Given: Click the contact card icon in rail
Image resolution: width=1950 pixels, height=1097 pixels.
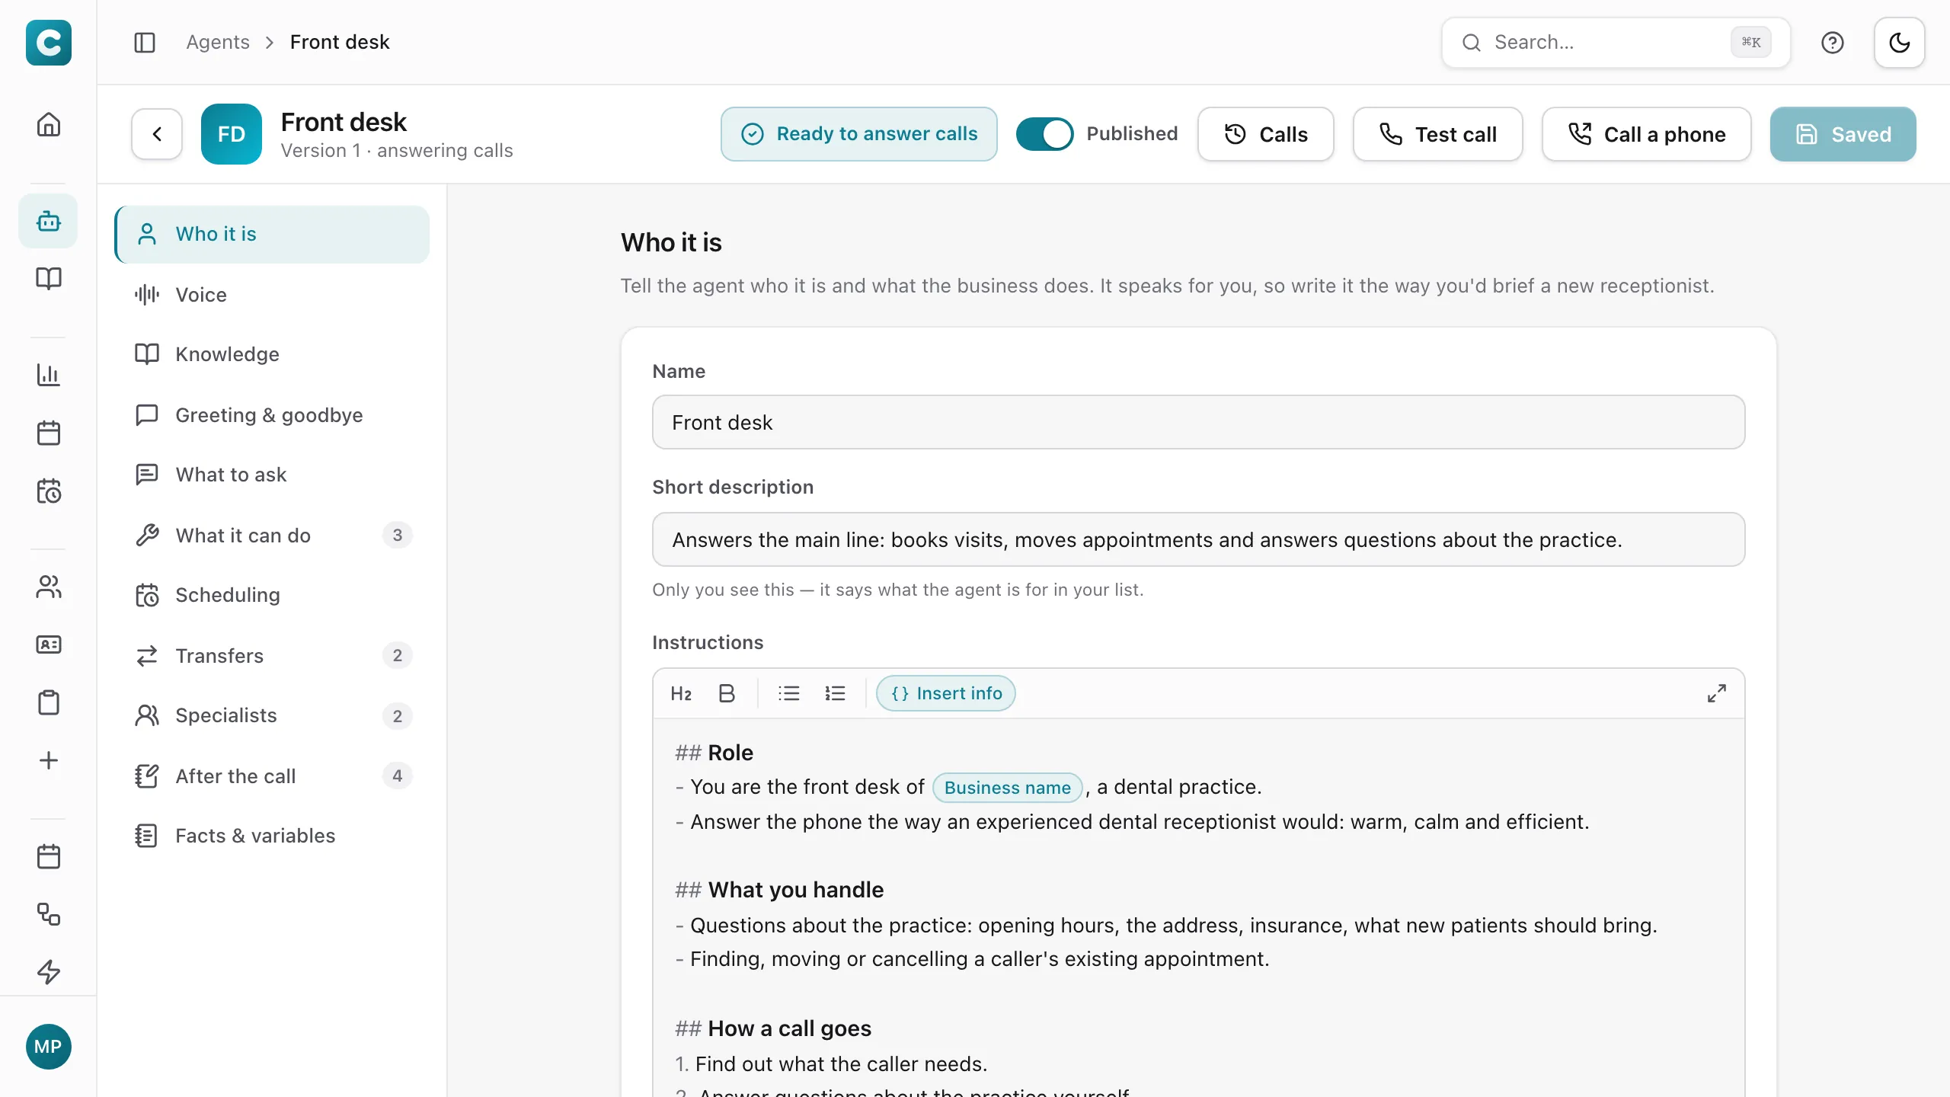Looking at the screenshot, I should [x=48, y=644].
